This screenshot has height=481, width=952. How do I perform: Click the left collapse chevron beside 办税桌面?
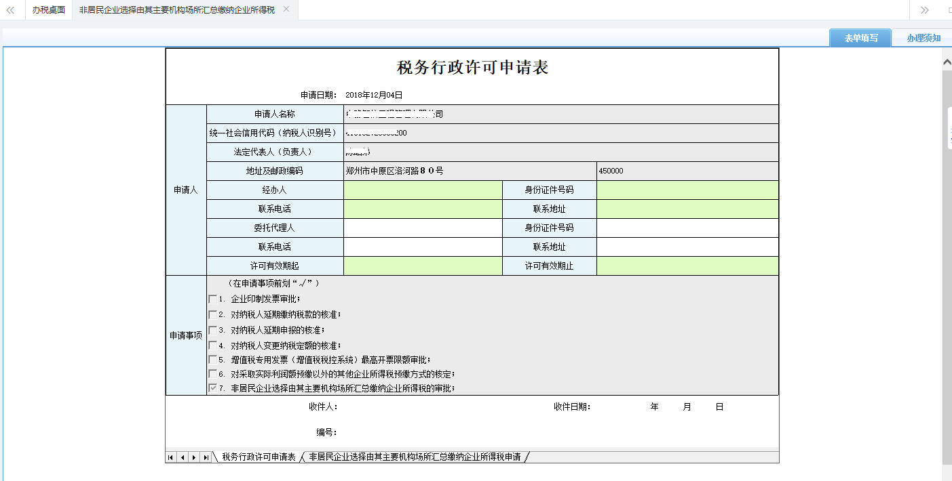(9, 9)
